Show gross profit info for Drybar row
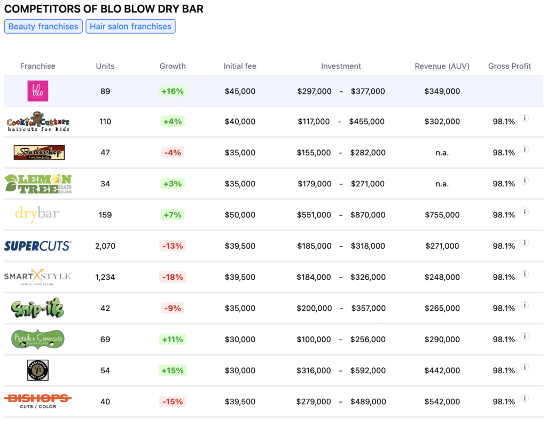The height and width of the screenshot is (425, 547). 525,211
